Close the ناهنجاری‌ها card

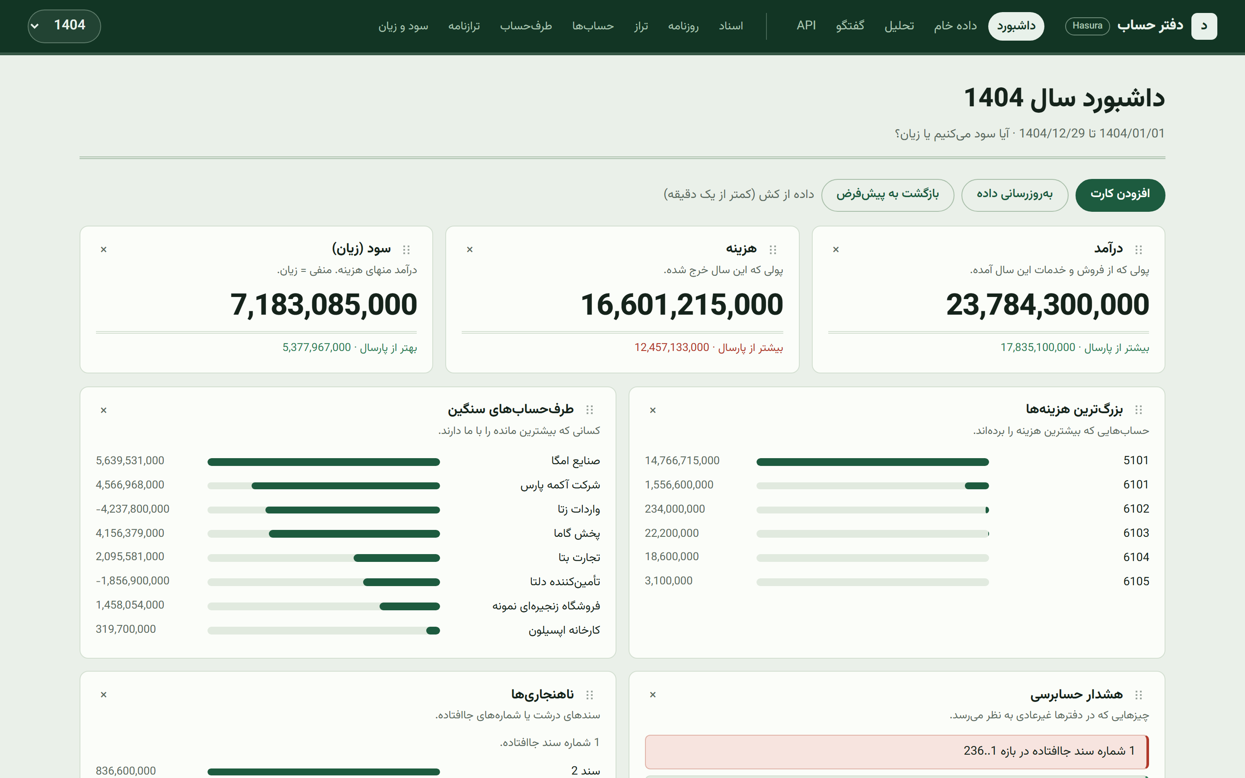[103, 695]
